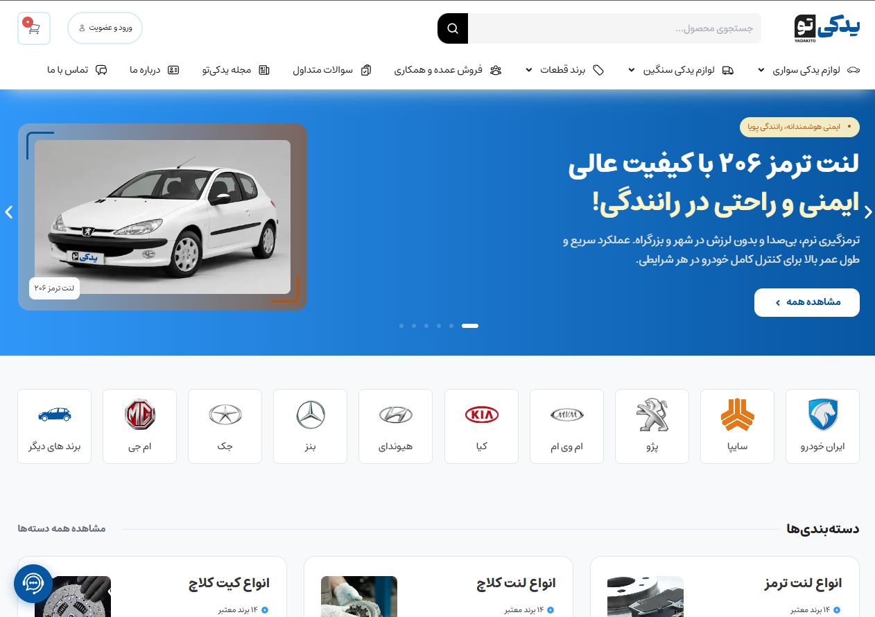Viewport: 875px width, 617px height.
Task: Click the white Peugeot 206 banner image
Action: 162,217
